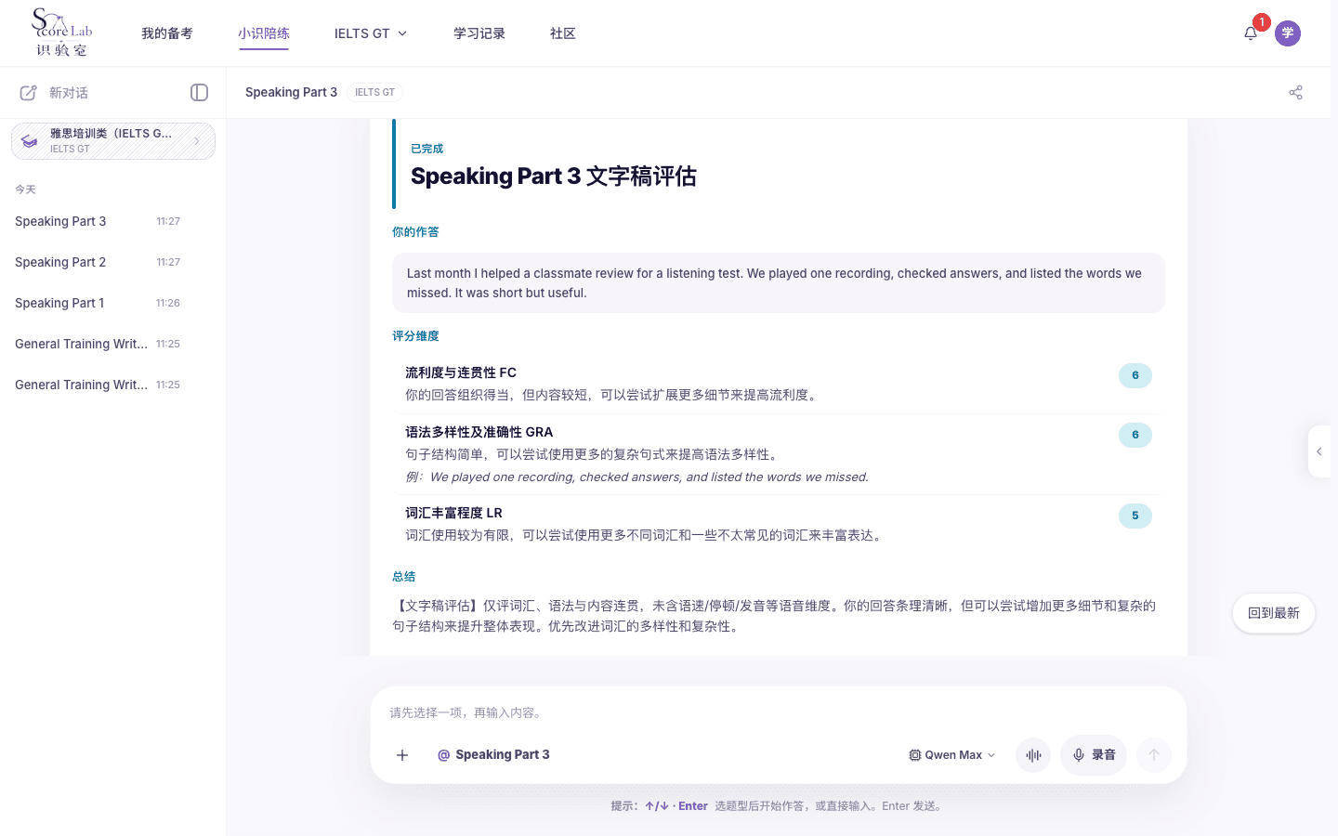Click the graduation cap exam icon

coord(30,141)
